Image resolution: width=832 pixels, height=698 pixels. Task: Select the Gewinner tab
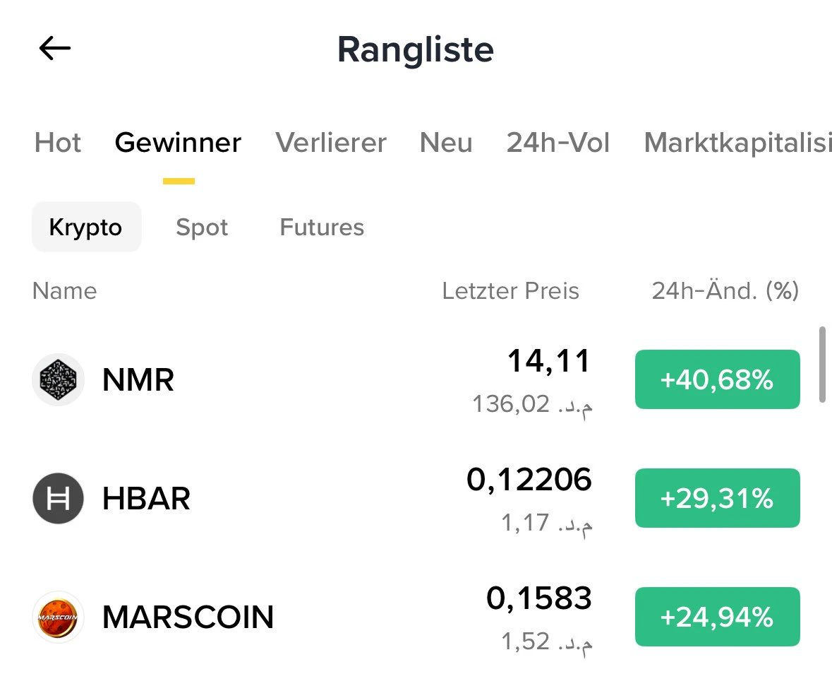pos(179,143)
